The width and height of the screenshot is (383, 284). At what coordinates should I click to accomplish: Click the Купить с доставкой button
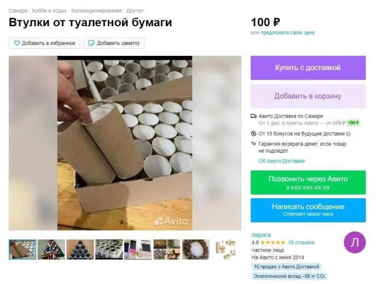308,68
